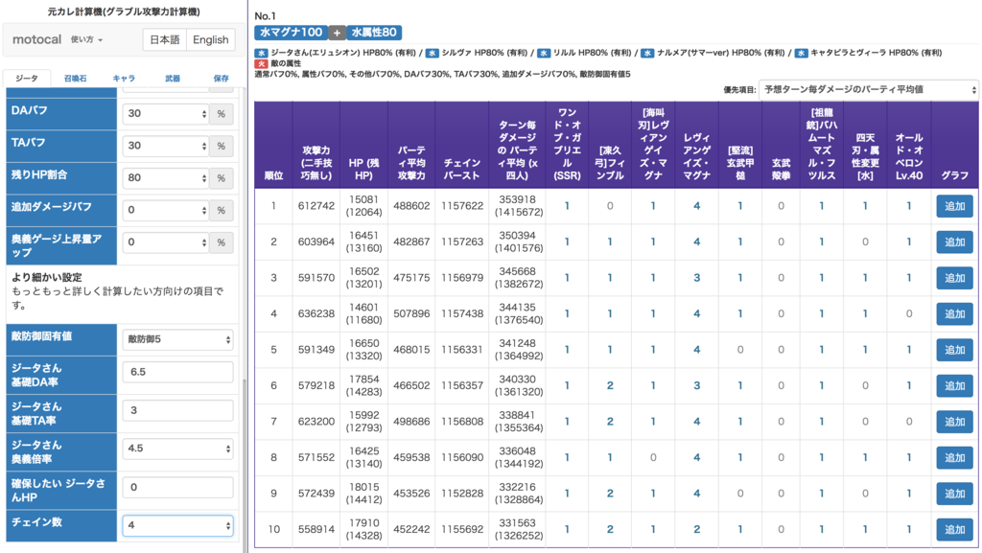
Task: Open the 保存 tab
Action: [x=222, y=79]
